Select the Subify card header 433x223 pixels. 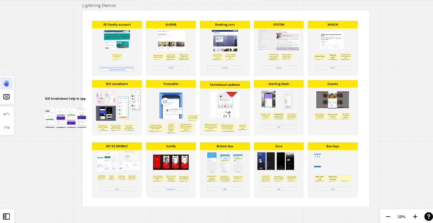tap(171, 146)
